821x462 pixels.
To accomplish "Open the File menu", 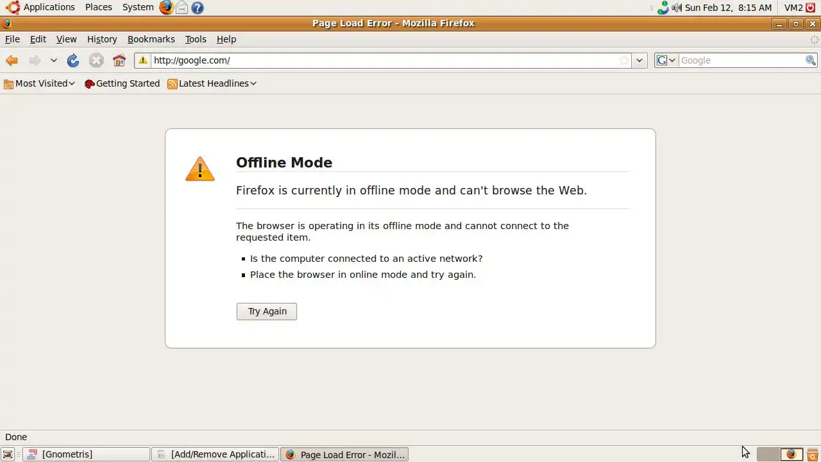I will (x=12, y=39).
